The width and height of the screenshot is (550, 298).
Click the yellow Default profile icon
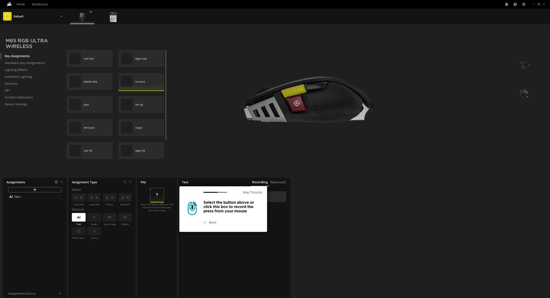[x=7, y=16]
